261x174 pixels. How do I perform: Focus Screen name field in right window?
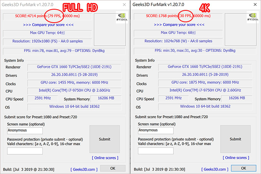pyautogui.click(x=155, y=130)
